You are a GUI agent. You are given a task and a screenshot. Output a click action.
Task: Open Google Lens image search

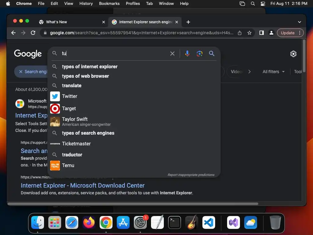pyautogui.click(x=199, y=54)
